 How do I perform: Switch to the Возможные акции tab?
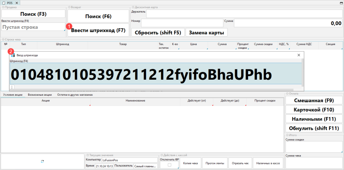click(40, 95)
